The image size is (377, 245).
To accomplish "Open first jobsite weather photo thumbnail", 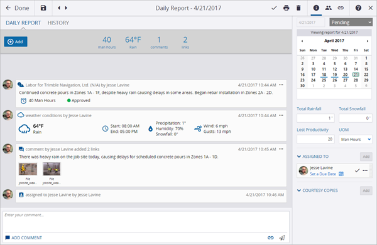I will point(28,169).
